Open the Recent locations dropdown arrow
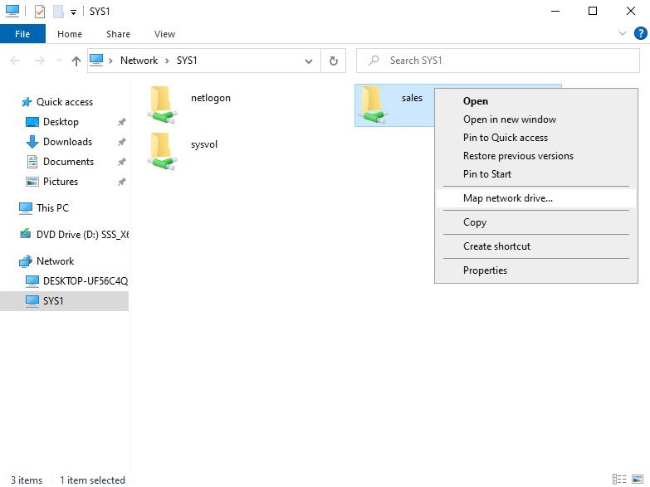650x487 pixels. point(59,61)
